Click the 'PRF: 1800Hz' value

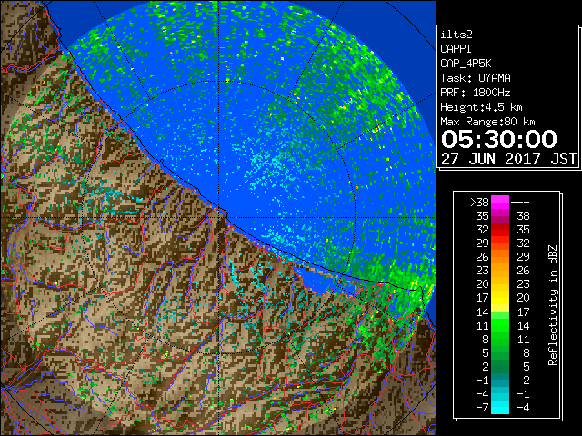pyautogui.click(x=476, y=93)
